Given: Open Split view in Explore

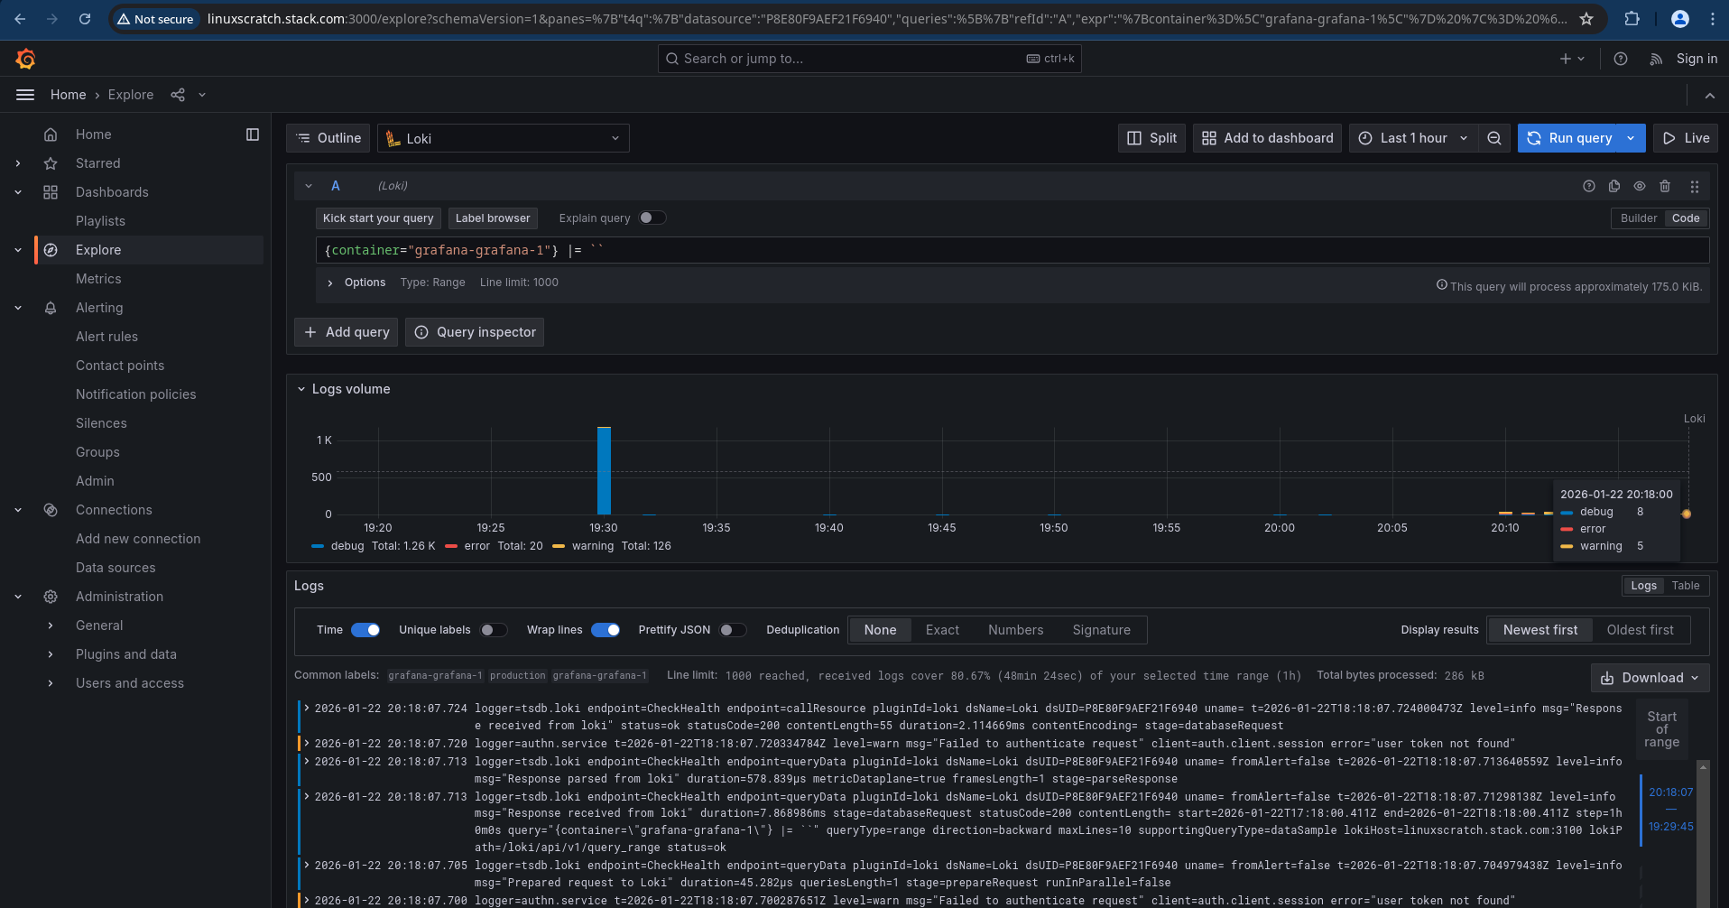Looking at the screenshot, I should pos(1151,138).
